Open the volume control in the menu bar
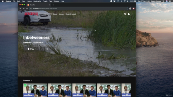The width and height of the screenshot is (173, 97). pos(128,1)
